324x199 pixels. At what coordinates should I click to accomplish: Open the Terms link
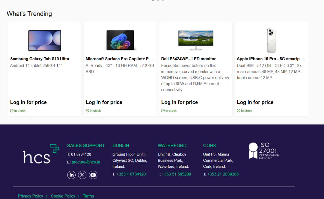pos(88,196)
